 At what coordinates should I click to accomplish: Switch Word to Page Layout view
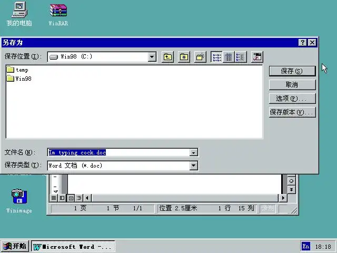tap(71, 198)
